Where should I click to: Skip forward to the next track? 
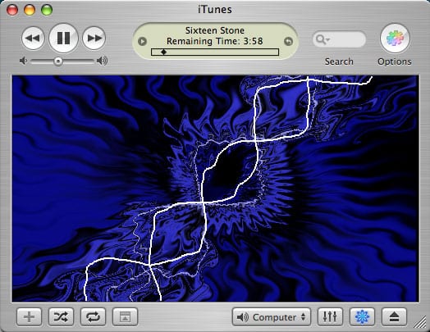(94, 38)
